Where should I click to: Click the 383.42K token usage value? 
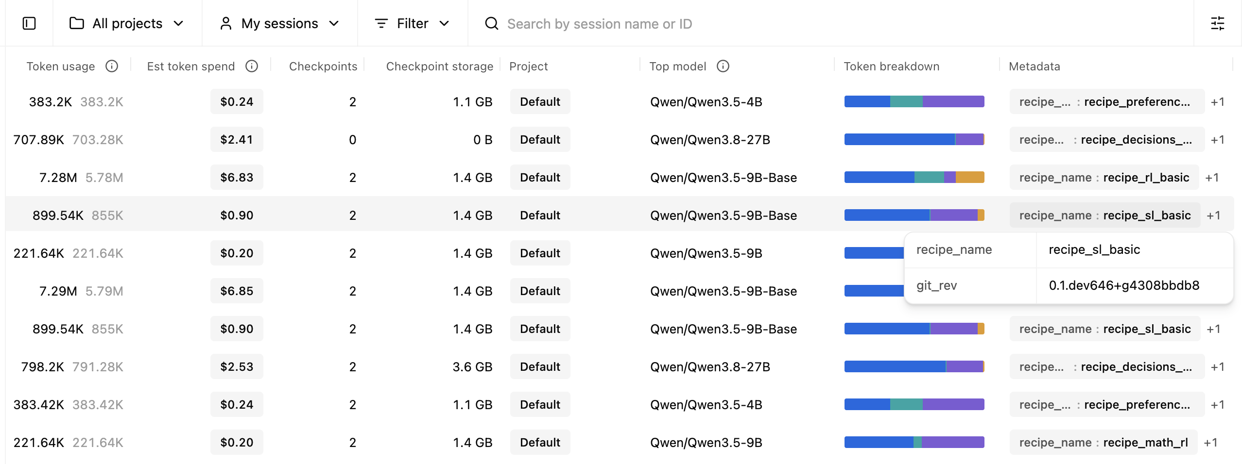tap(38, 405)
